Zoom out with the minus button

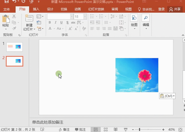(x=133, y=130)
